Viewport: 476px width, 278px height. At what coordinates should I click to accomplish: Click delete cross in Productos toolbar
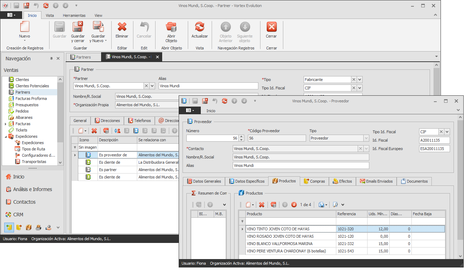click(x=262, y=205)
